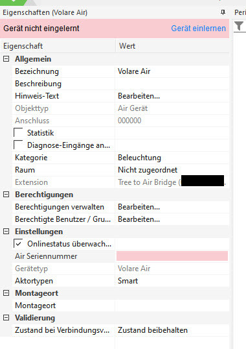Image resolution: width=246 pixels, height=349 pixels.
Task: Select the Raum row label
Action: pos(25,170)
